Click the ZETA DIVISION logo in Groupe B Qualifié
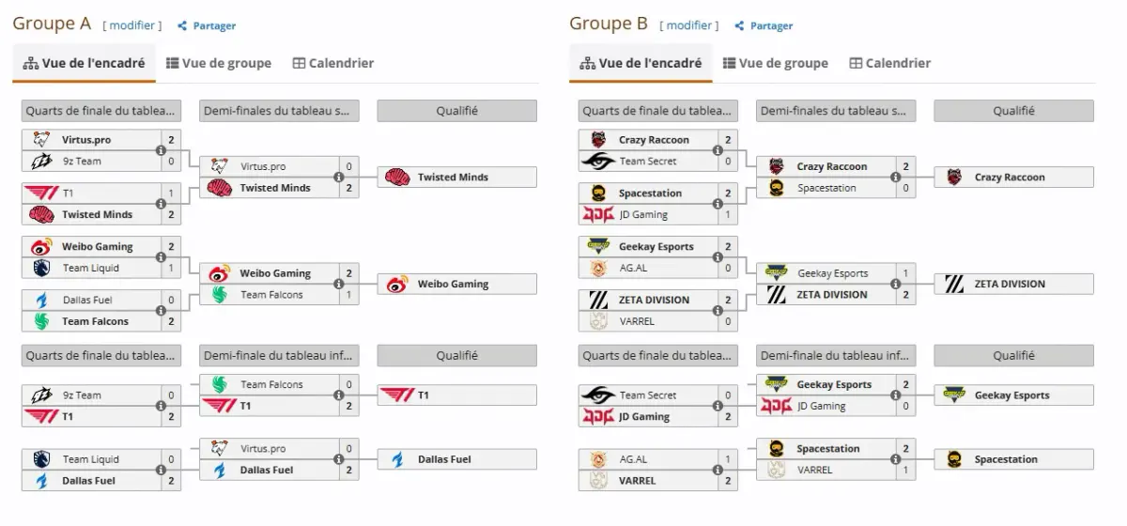Viewport: 1127px width, 526px height. tap(954, 284)
